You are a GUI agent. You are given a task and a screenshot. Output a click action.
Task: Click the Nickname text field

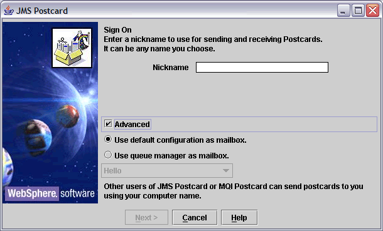[262, 67]
